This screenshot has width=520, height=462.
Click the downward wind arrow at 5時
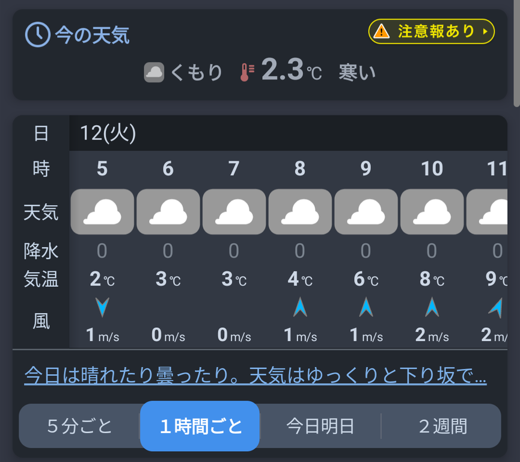pyautogui.click(x=102, y=307)
